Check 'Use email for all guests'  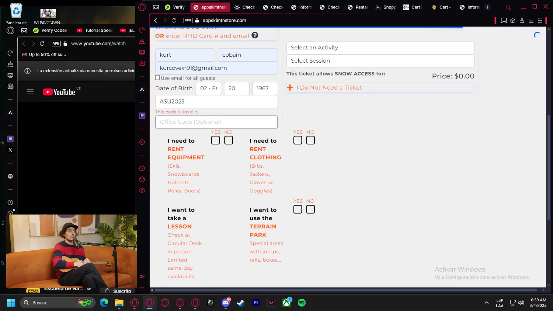pyautogui.click(x=157, y=78)
